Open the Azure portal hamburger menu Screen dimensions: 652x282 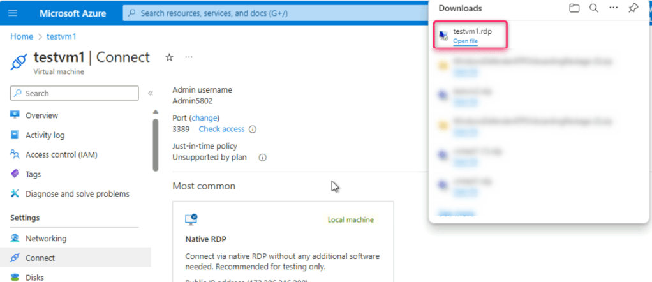click(x=13, y=13)
